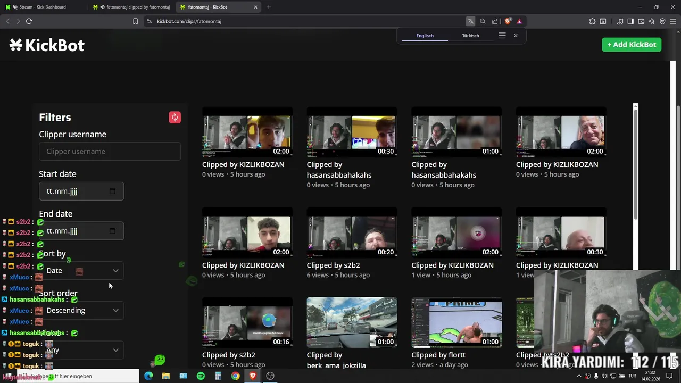
Task: Click the share page icon
Action: coord(495,21)
